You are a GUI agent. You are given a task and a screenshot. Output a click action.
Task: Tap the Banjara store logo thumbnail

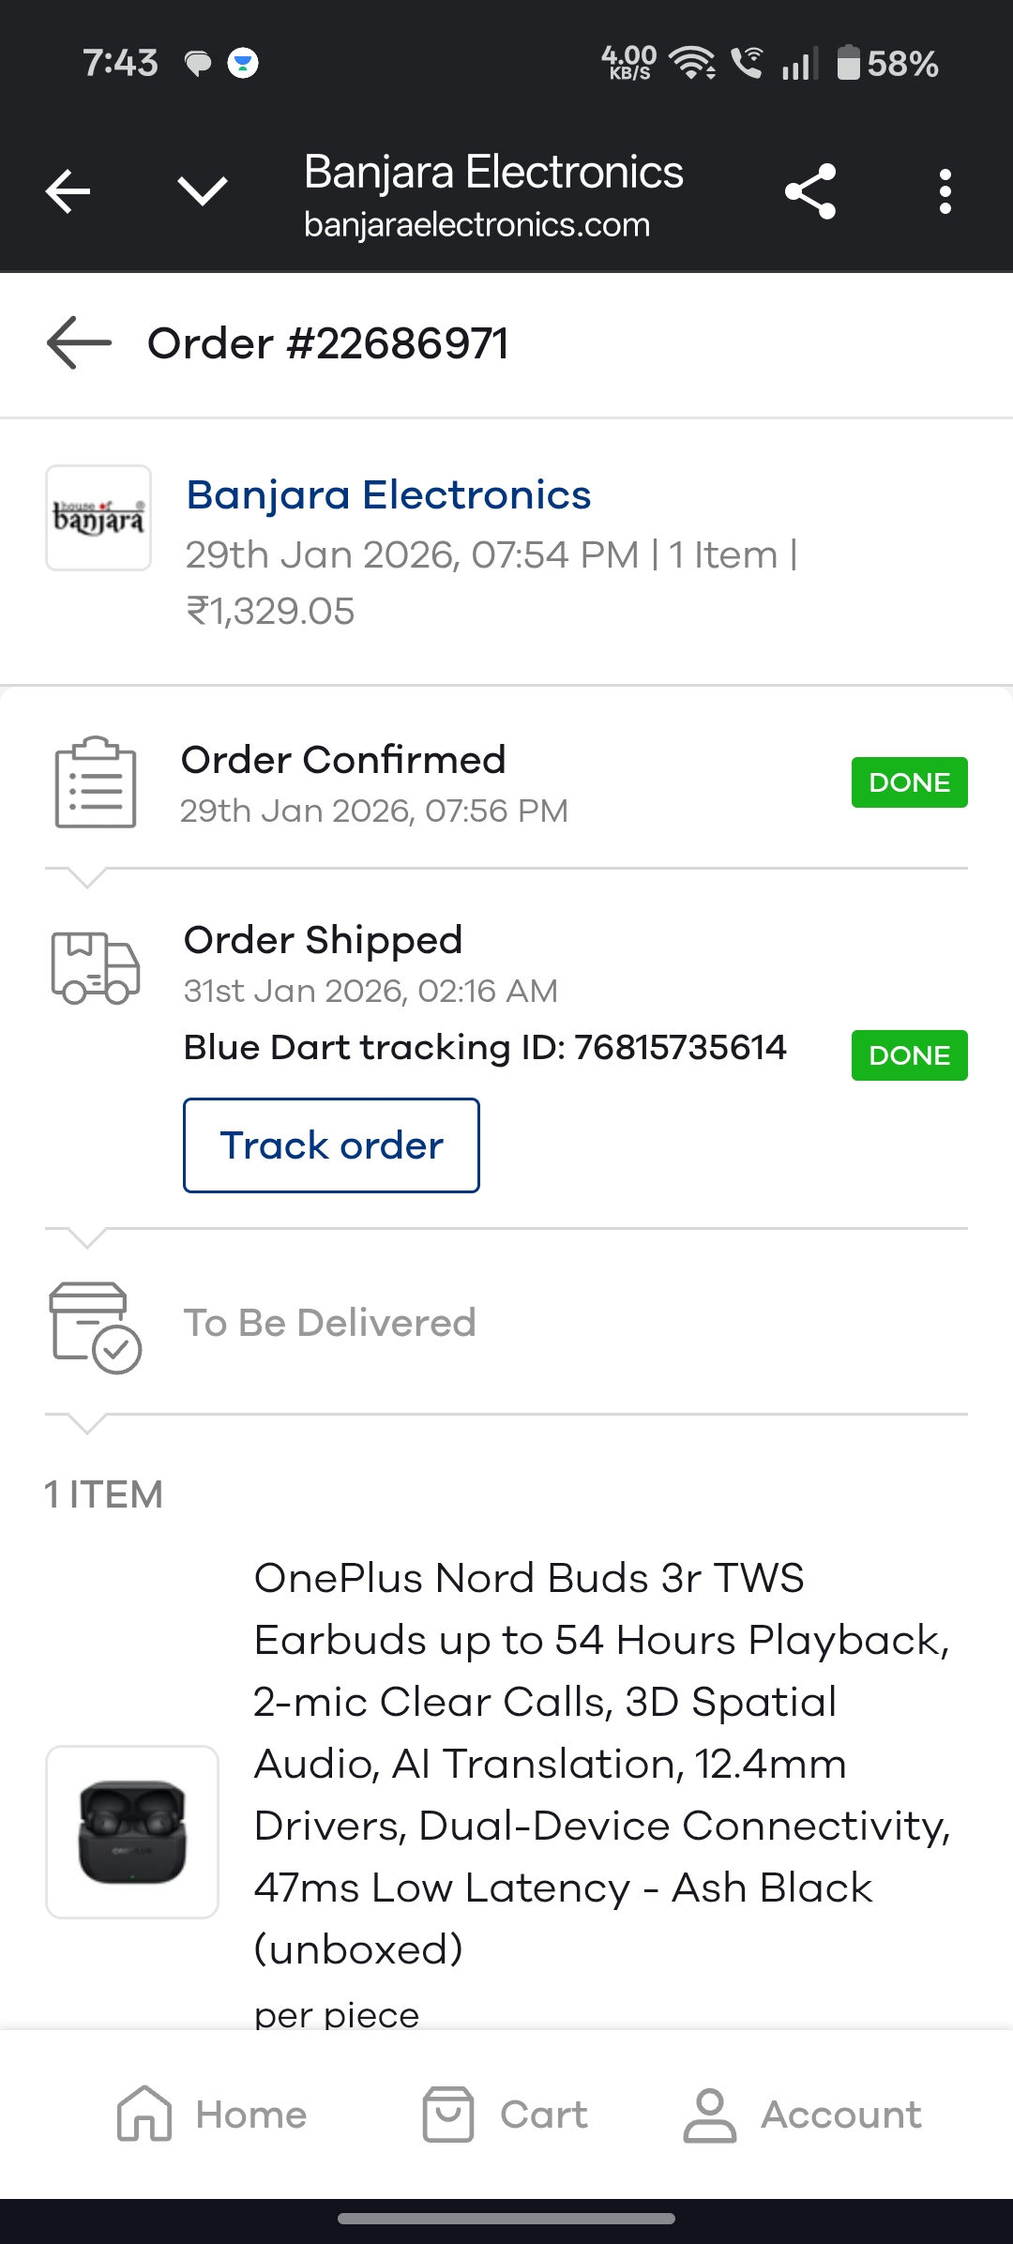[98, 518]
